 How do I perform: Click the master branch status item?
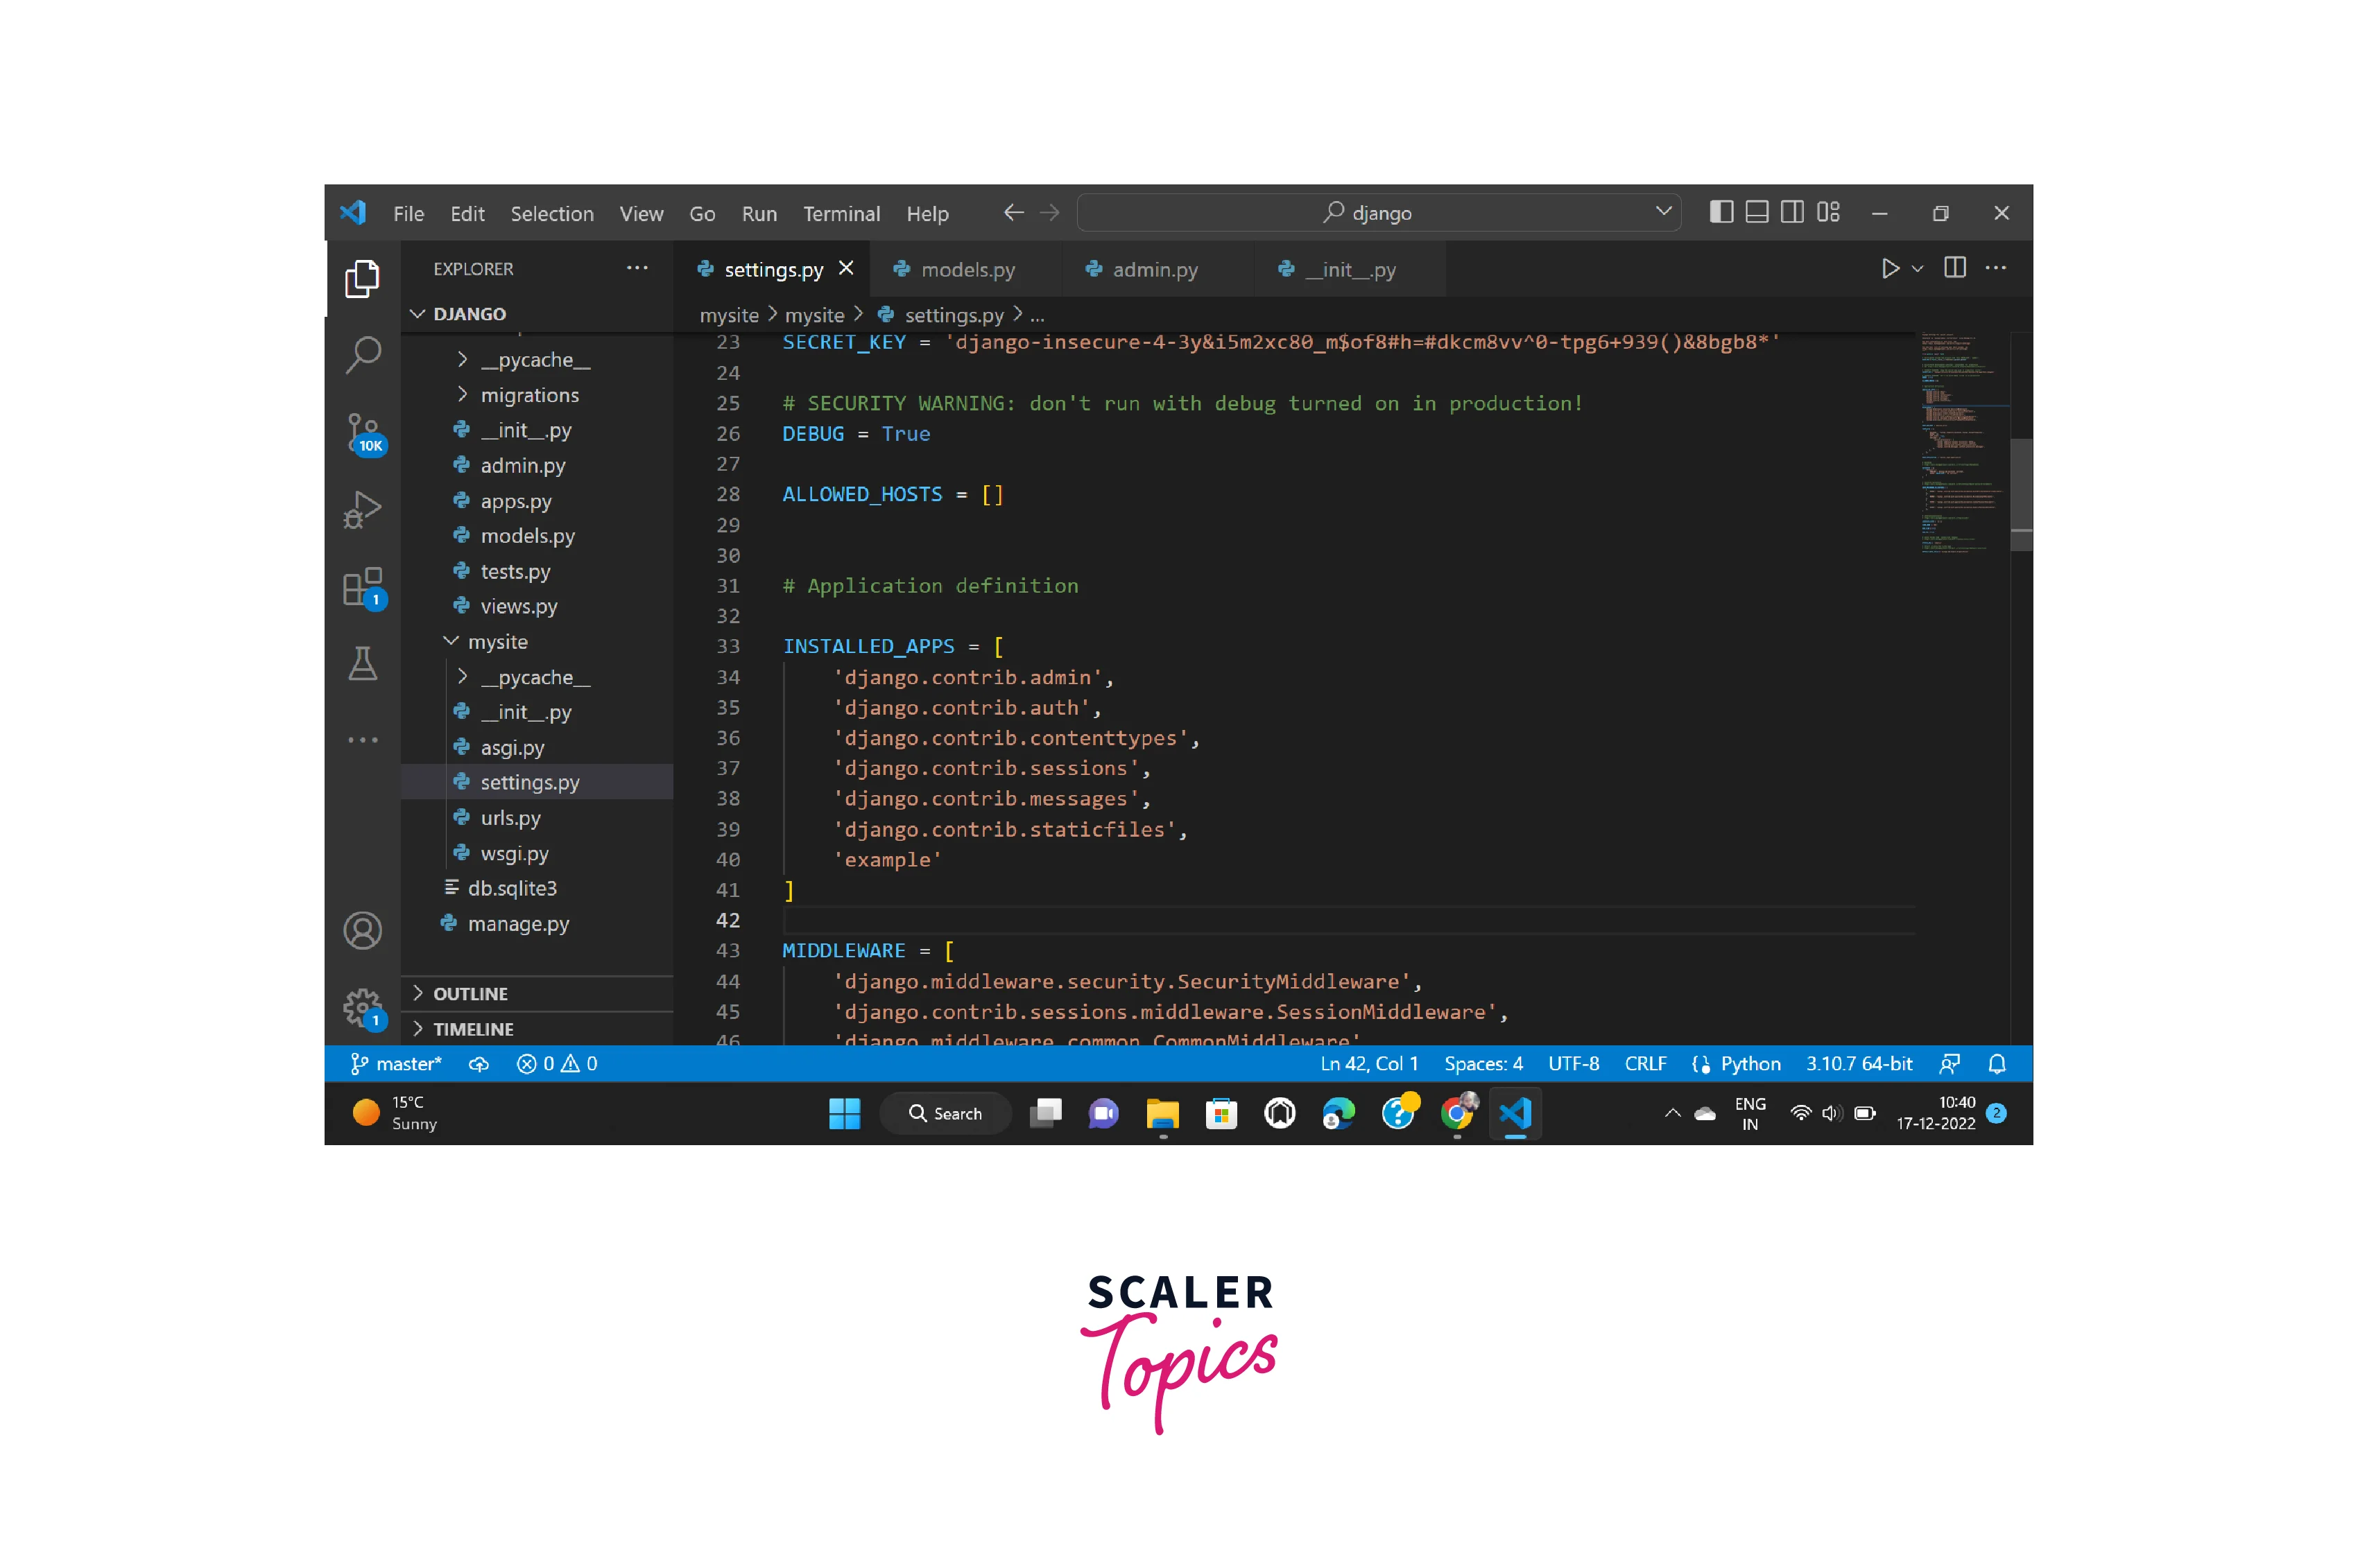[x=397, y=1064]
